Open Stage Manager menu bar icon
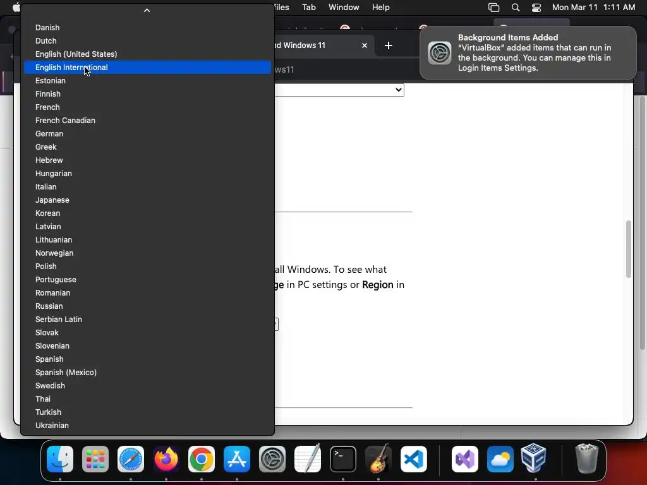 click(494, 8)
